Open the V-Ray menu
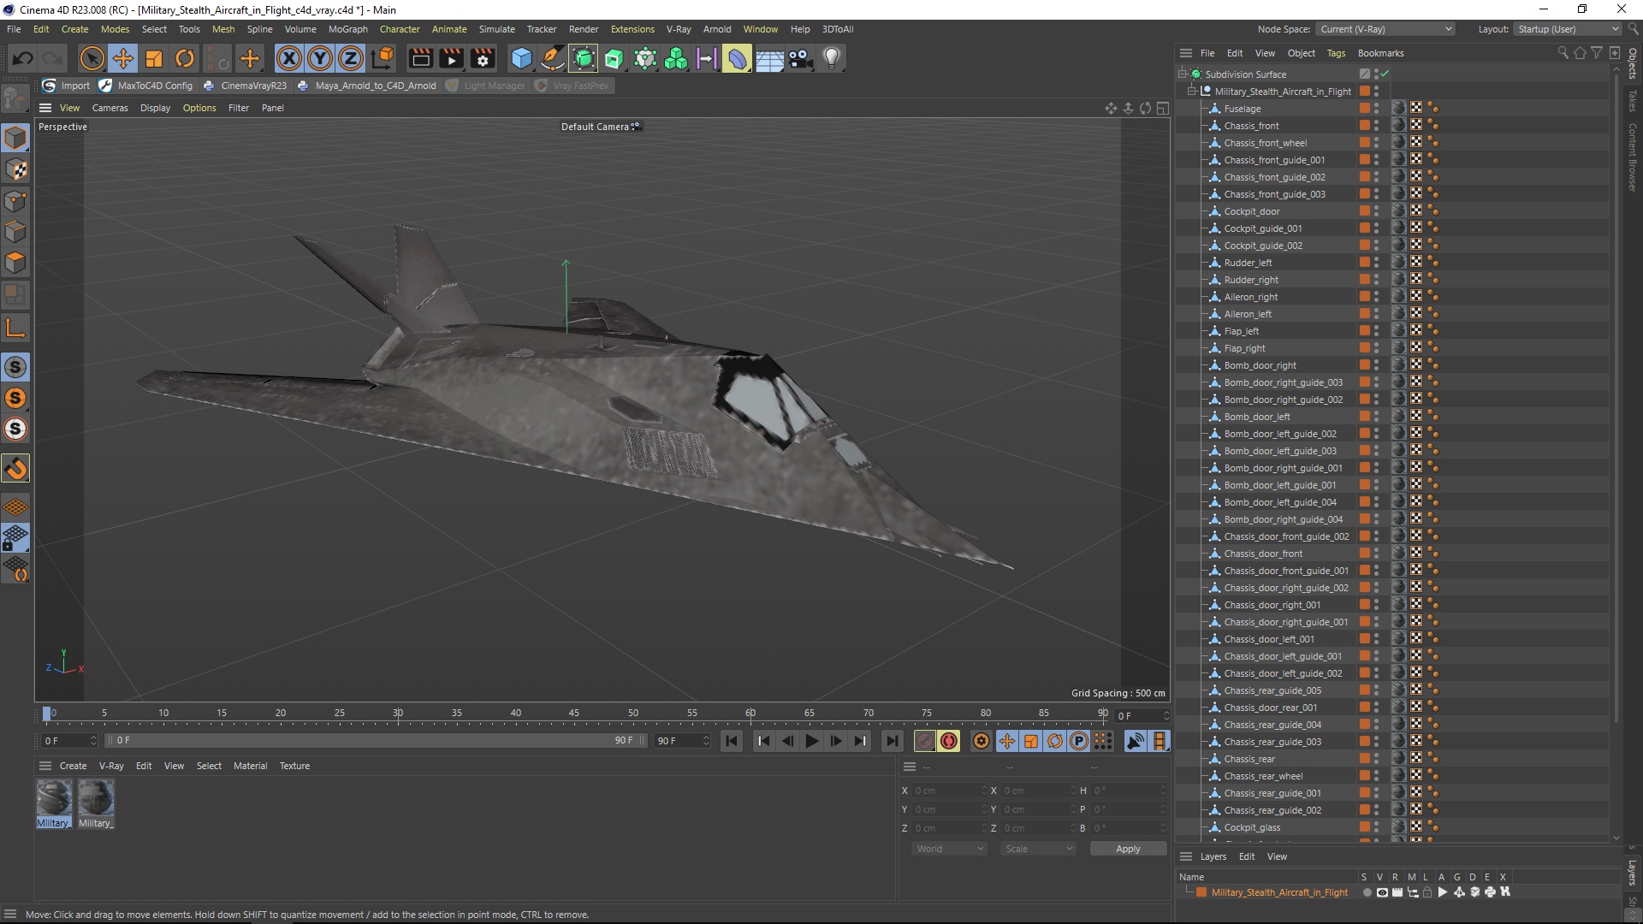1643x924 pixels. [x=679, y=29]
